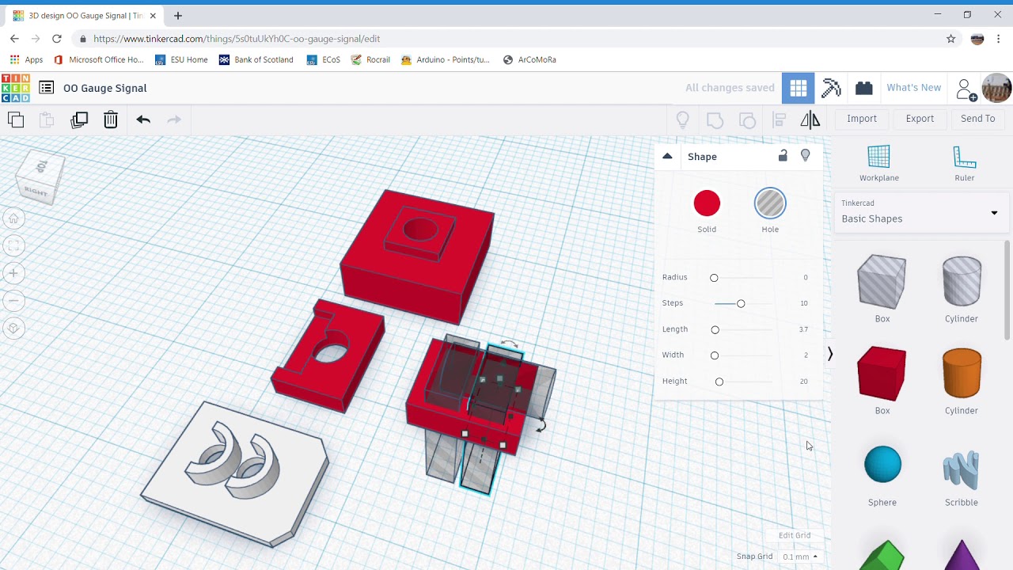The height and width of the screenshot is (570, 1013).
Task: Click the Export button
Action: [920, 119]
